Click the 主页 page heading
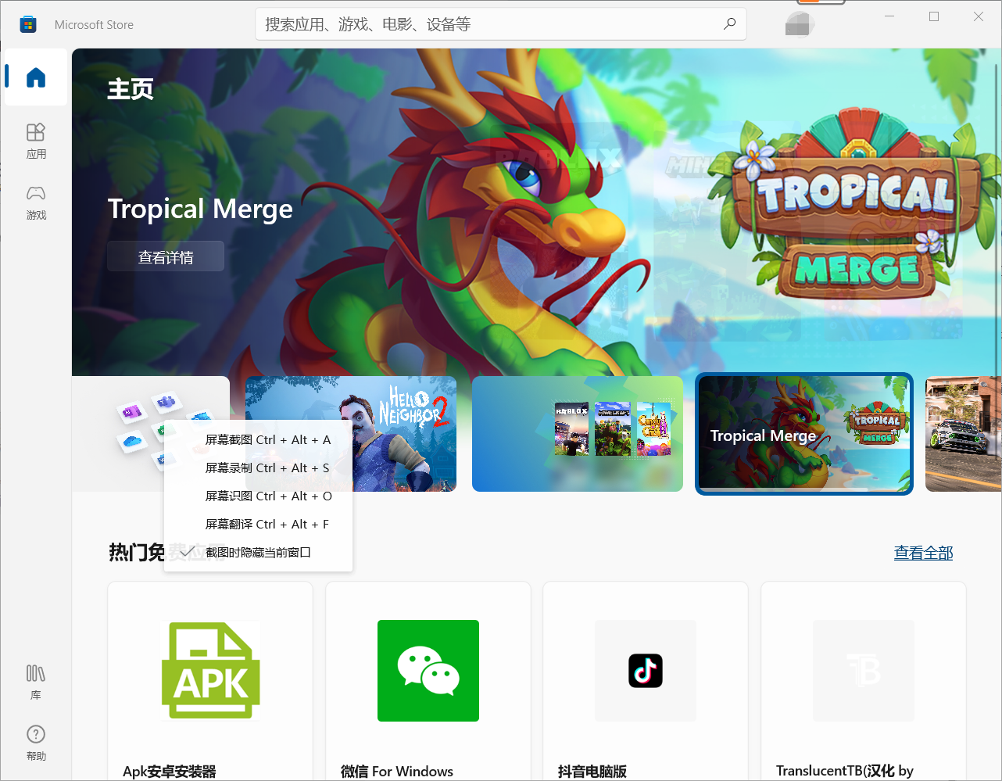This screenshot has height=781, width=1002. click(x=131, y=89)
